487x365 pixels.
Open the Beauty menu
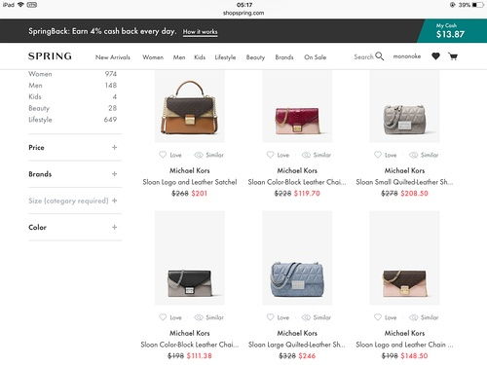(x=255, y=57)
